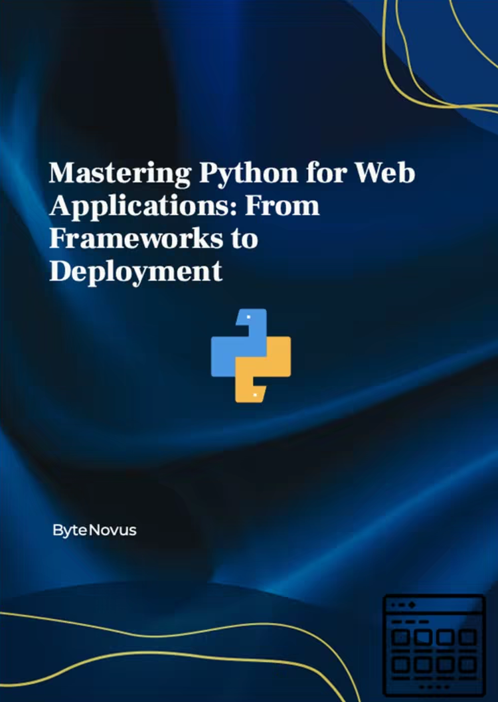498x702 pixels.
Task: Click the title word "Deployment"
Action: [x=135, y=272]
